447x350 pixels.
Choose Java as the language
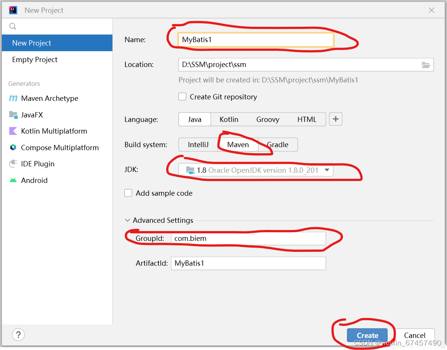(x=195, y=119)
